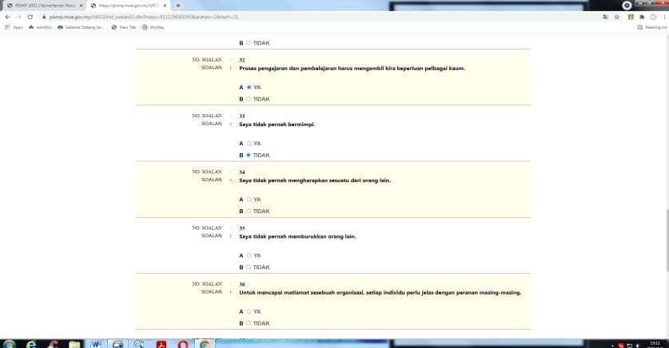The width and height of the screenshot is (669, 348).
Task: Open Microsoft Word from the taskbar
Action: [x=96, y=344]
